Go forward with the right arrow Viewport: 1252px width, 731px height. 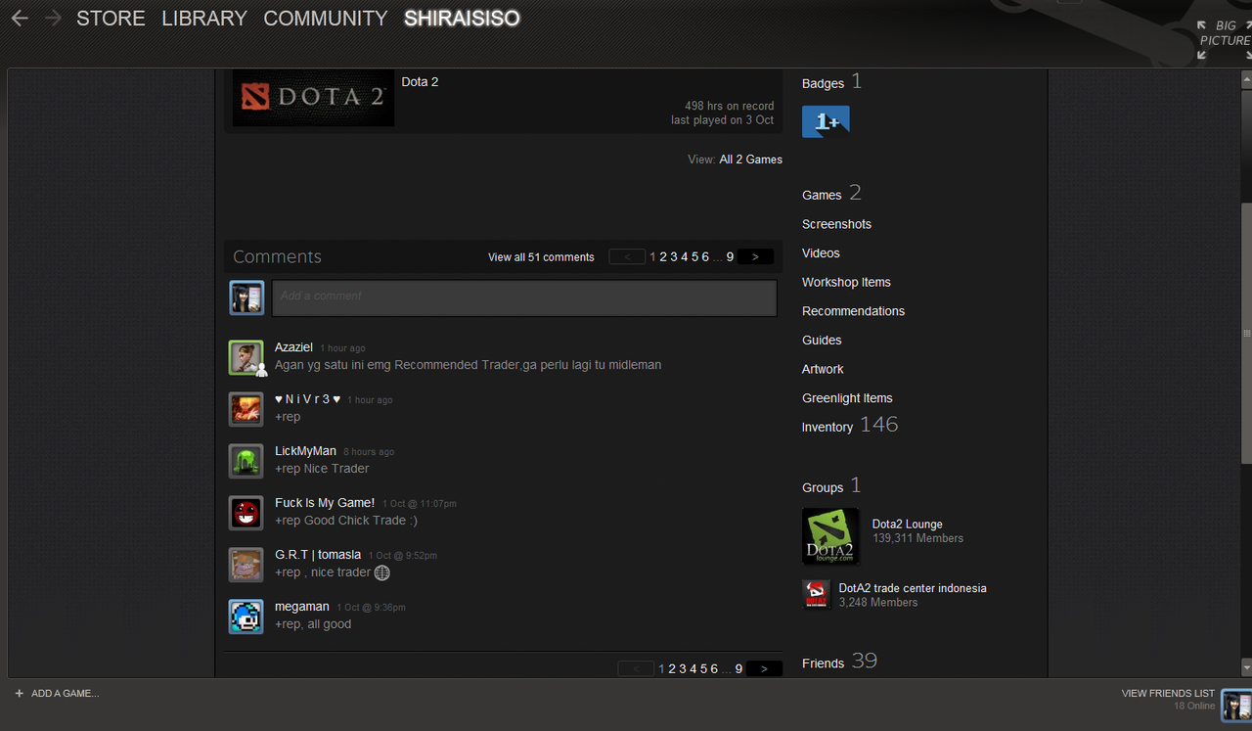click(53, 18)
